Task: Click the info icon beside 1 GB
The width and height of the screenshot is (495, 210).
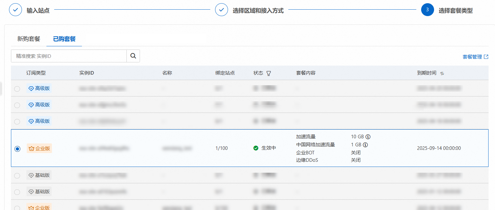Action: coord(365,145)
